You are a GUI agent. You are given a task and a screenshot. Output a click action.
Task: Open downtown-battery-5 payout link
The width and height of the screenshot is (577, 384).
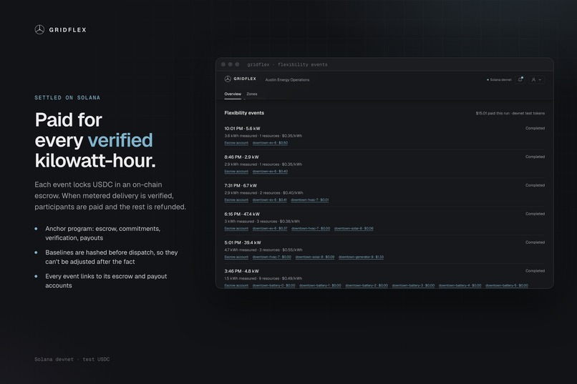click(507, 285)
